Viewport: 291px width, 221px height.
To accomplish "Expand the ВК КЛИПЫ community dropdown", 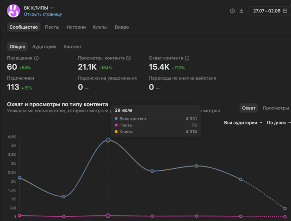I will [52, 8].
